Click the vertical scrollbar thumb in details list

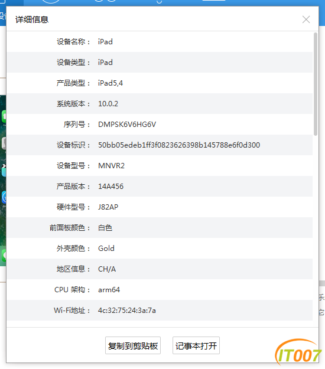[316, 84]
